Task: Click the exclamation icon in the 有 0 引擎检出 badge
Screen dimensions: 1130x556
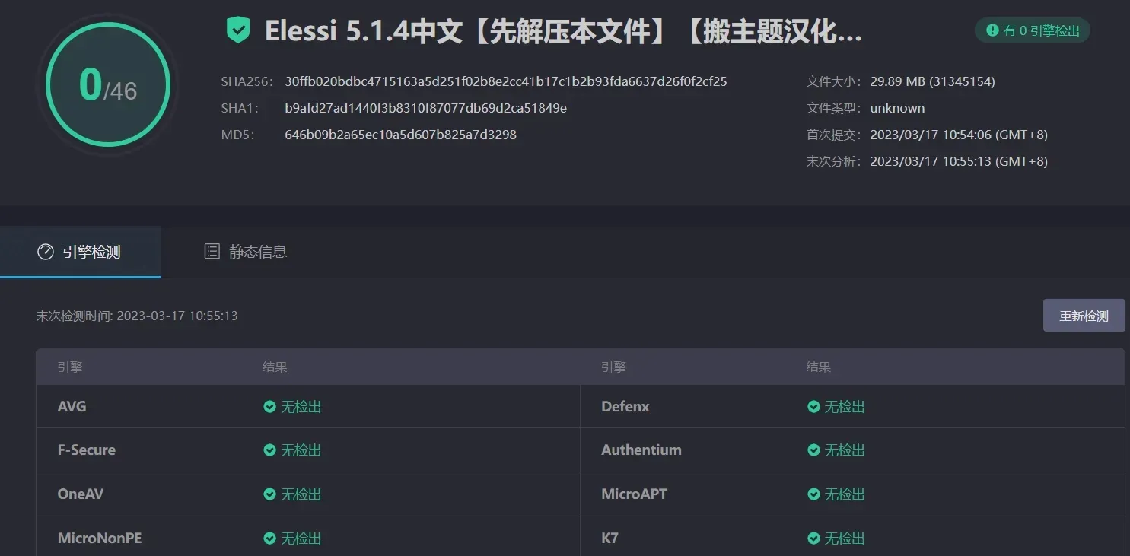Action: (992, 30)
